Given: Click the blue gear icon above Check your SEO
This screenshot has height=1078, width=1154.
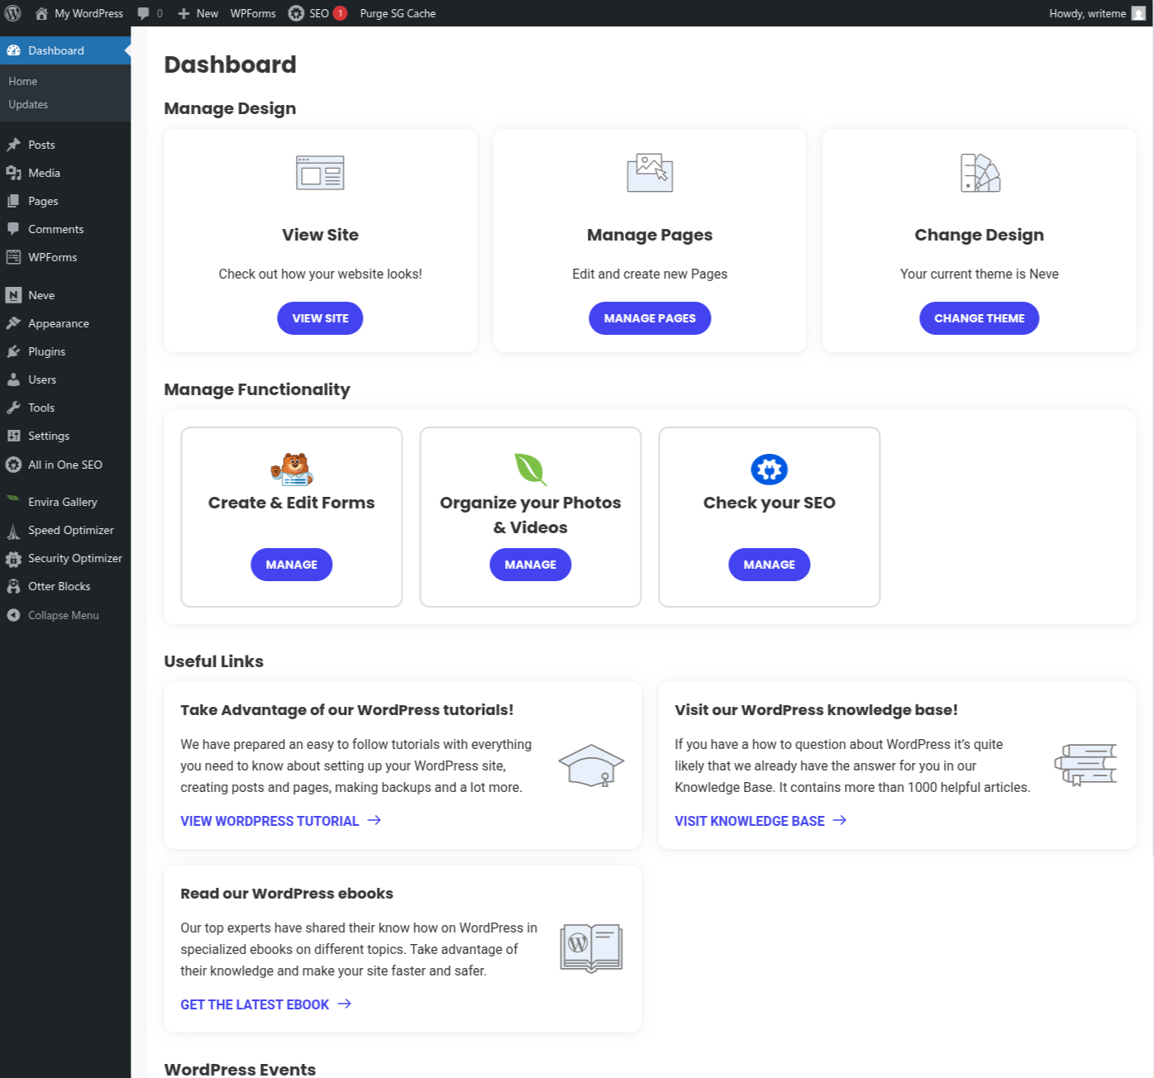Looking at the screenshot, I should point(769,469).
